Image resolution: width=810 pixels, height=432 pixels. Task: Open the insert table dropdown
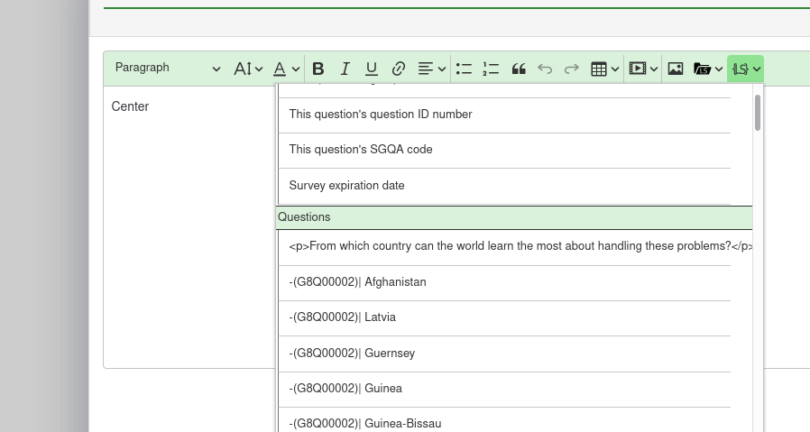tap(604, 69)
